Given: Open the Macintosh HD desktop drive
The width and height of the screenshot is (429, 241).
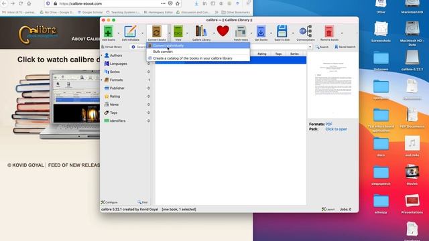Looking at the screenshot, I should click(412, 7).
